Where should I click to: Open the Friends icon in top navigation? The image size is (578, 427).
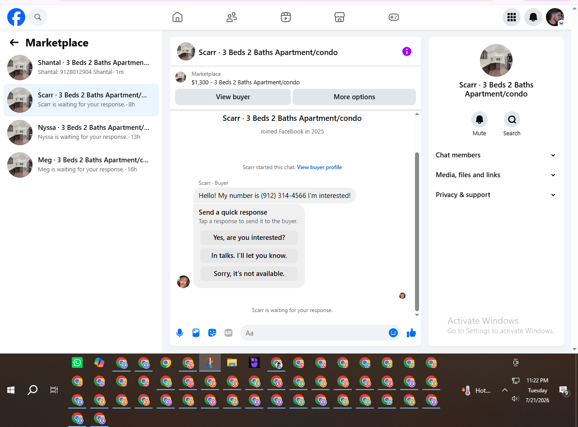[x=232, y=17]
